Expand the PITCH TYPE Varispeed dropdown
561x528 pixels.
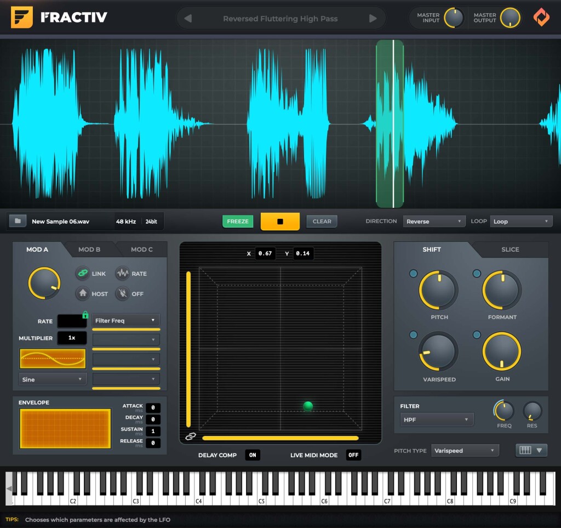465,451
